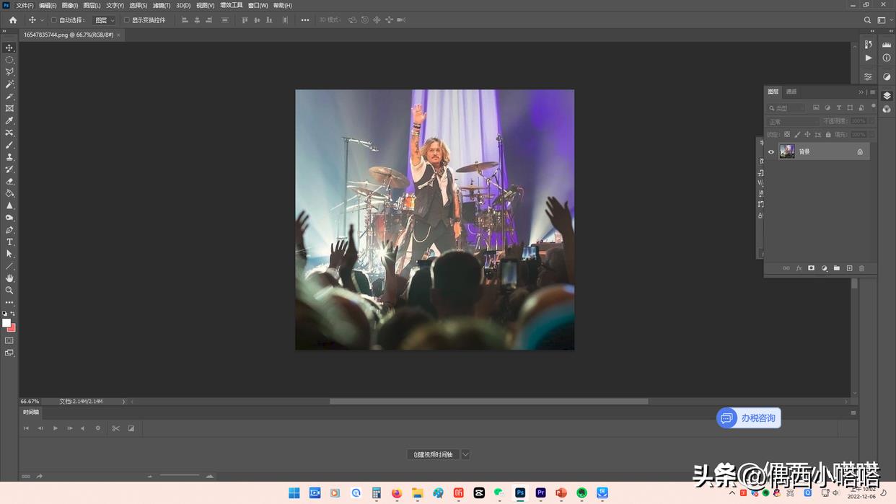Pick the Eyedropper tool

pos(9,120)
